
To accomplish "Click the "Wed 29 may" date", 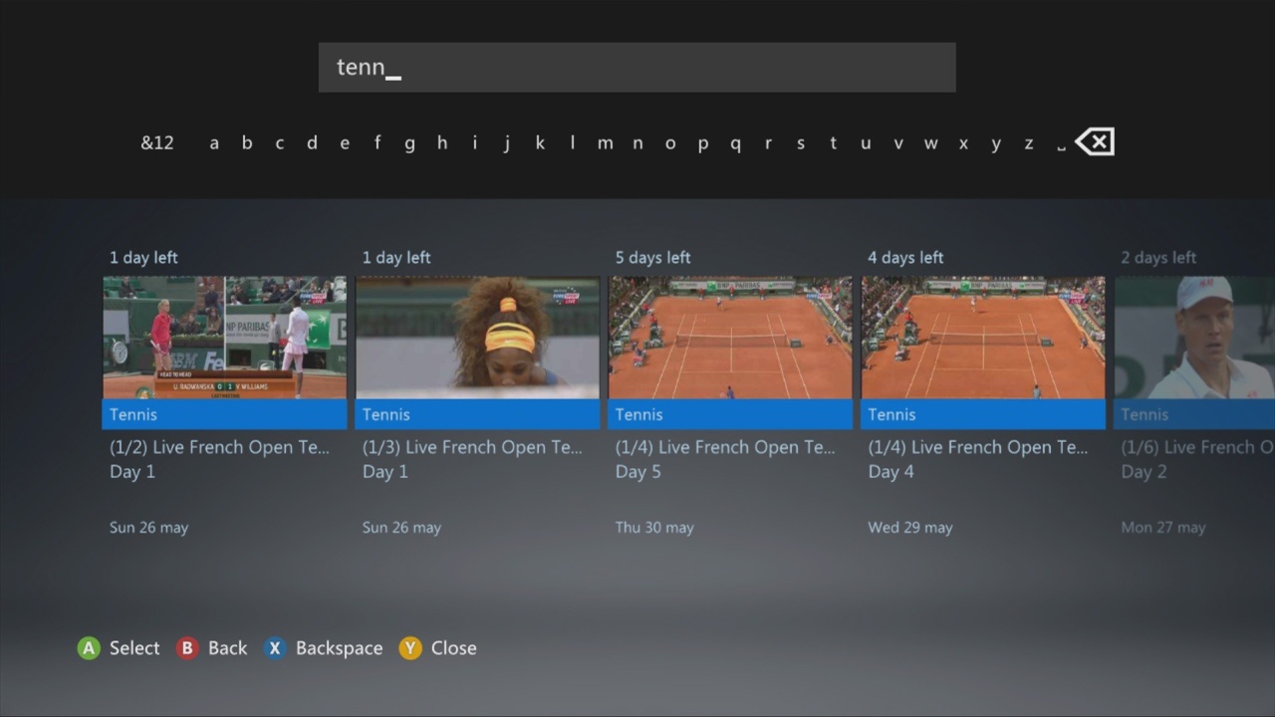I will pos(910,528).
